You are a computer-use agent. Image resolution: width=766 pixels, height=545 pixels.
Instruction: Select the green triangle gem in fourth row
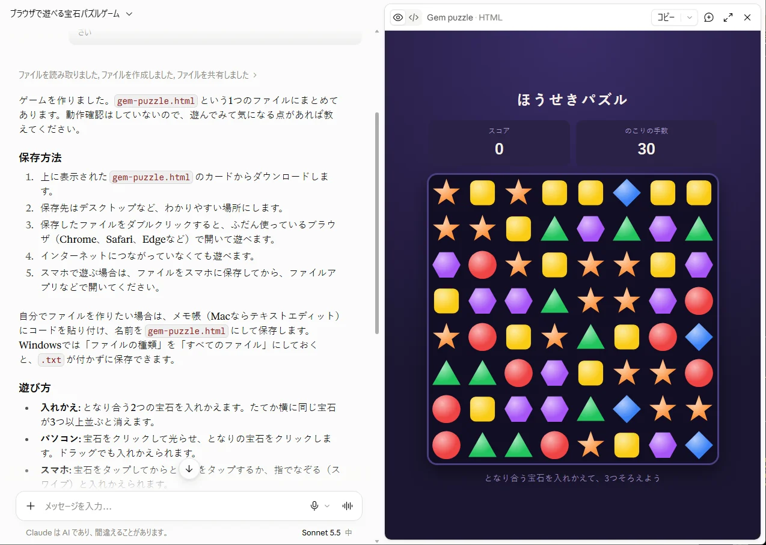pos(554,301)
